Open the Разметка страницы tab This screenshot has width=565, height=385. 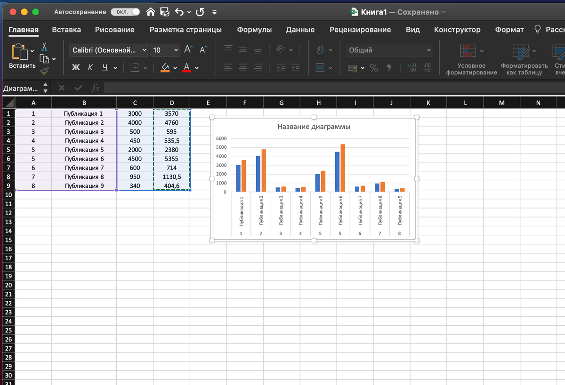coord(186,30)
